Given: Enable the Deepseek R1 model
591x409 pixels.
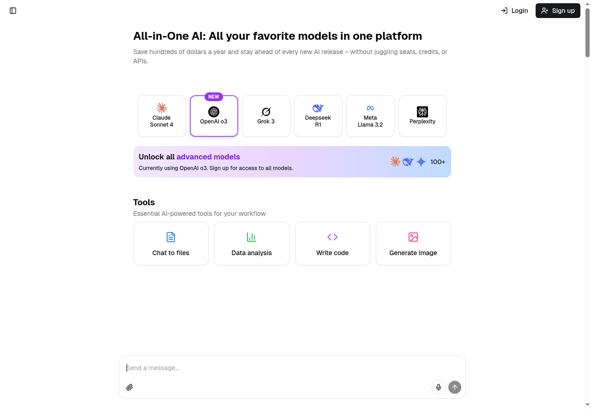Looking at the screenshot, I should [x=318, y=116].
